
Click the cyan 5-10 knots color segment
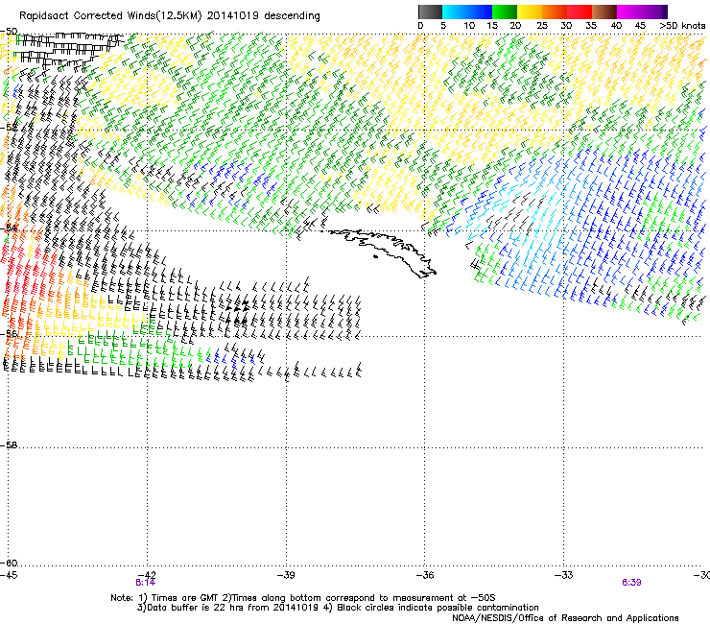pyautogui.click(x=455, y=12)
